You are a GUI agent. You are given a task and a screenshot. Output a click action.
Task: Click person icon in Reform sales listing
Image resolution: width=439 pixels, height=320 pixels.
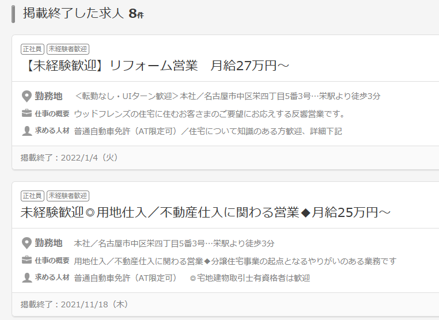click(27, 131)
